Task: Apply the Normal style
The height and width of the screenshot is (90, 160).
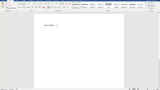Action: [x=76, y=5]
